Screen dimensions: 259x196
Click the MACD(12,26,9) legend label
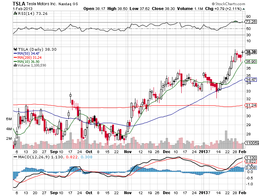pyautogui.click(x=34, y=157)
